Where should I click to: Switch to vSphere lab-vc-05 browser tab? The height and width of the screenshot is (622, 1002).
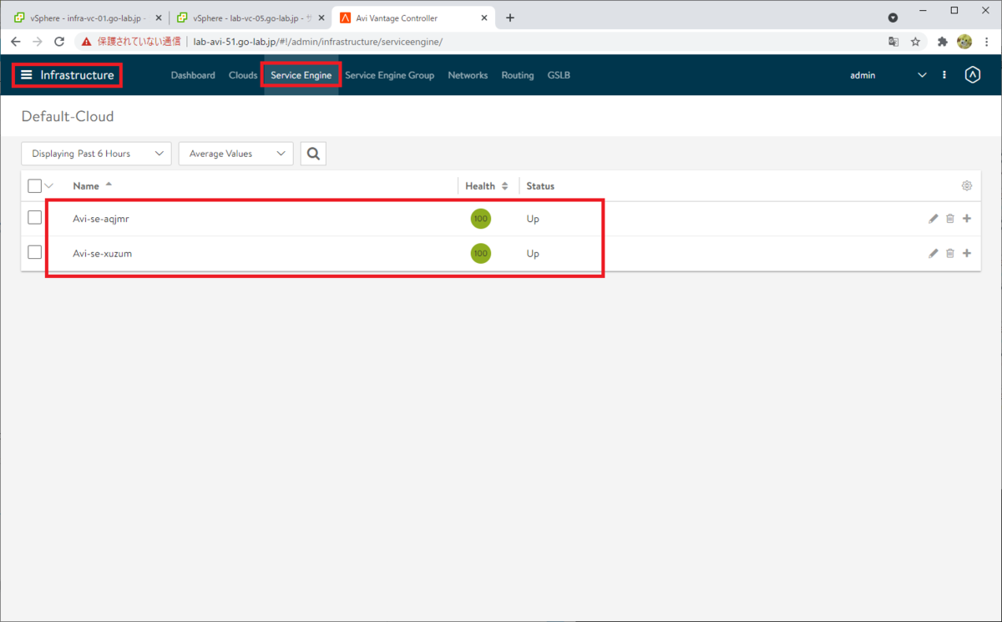(250, 18)
